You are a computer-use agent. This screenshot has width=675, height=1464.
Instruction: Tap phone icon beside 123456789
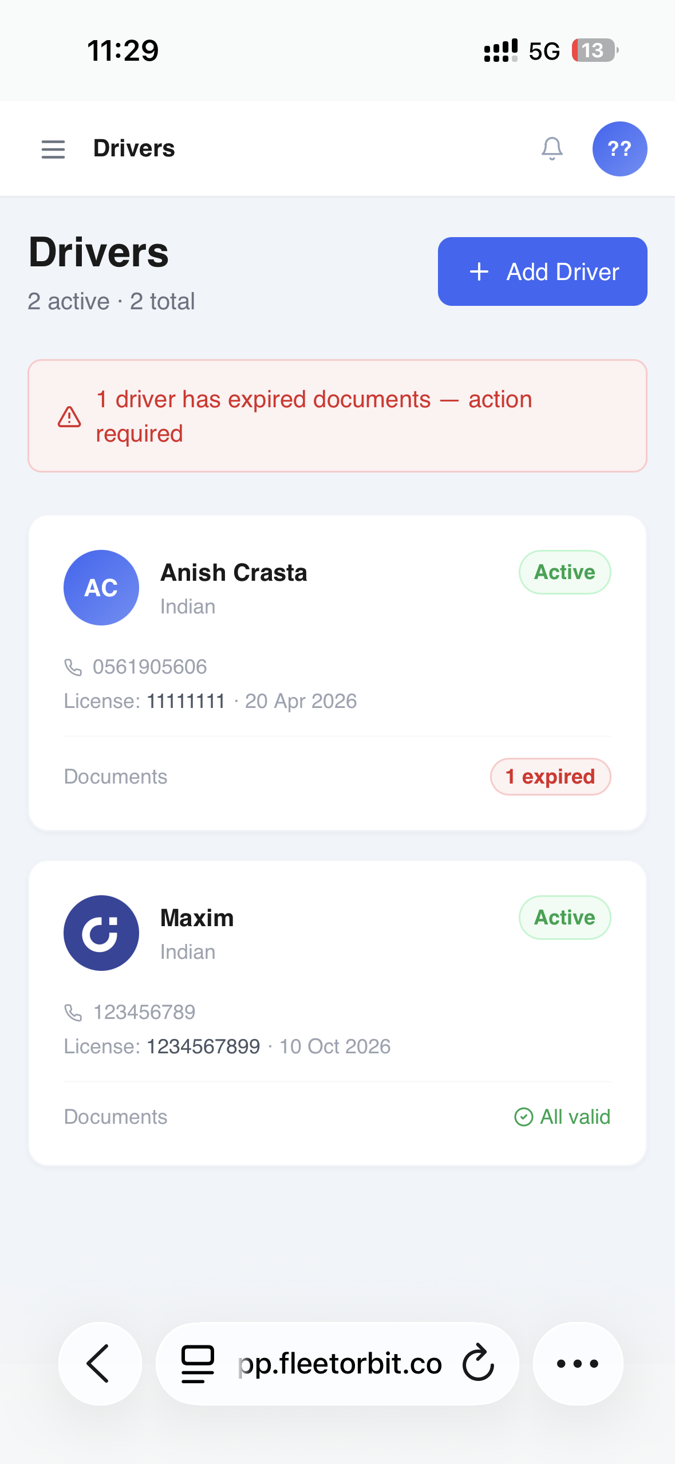pyautogui.click(x=73, y=1013)
